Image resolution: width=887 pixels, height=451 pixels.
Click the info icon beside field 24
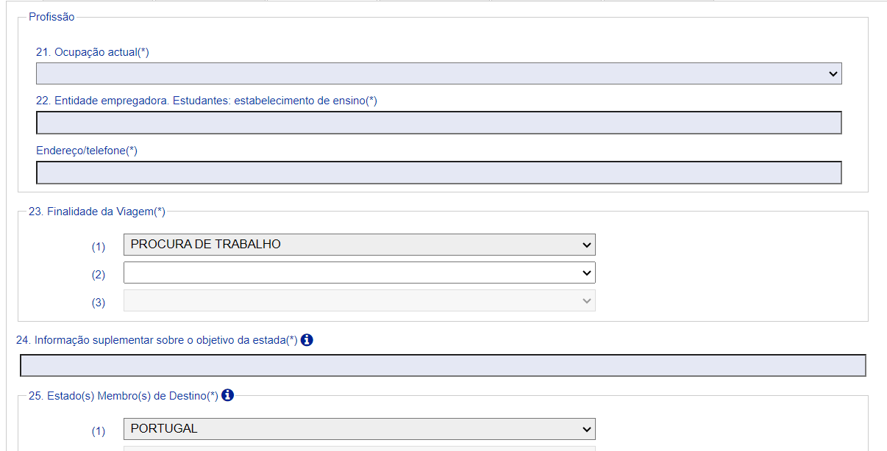[x=307, y=340]
